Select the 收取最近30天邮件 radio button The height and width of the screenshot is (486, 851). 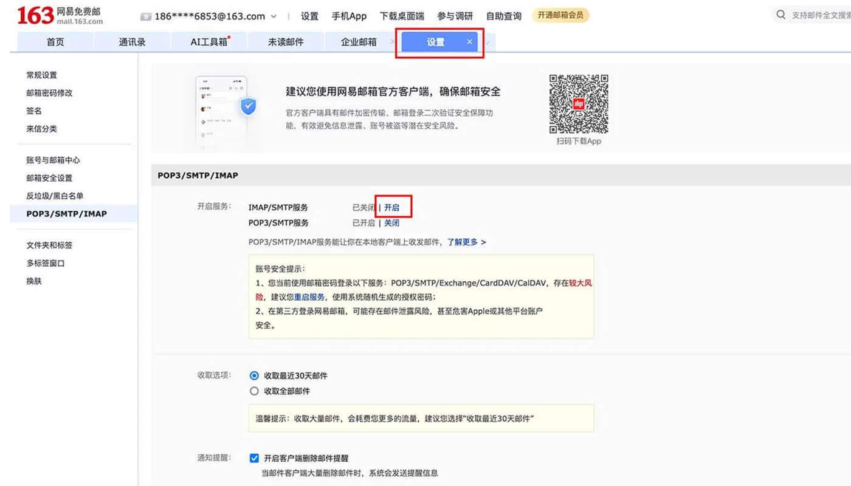[x=254, y=375]
